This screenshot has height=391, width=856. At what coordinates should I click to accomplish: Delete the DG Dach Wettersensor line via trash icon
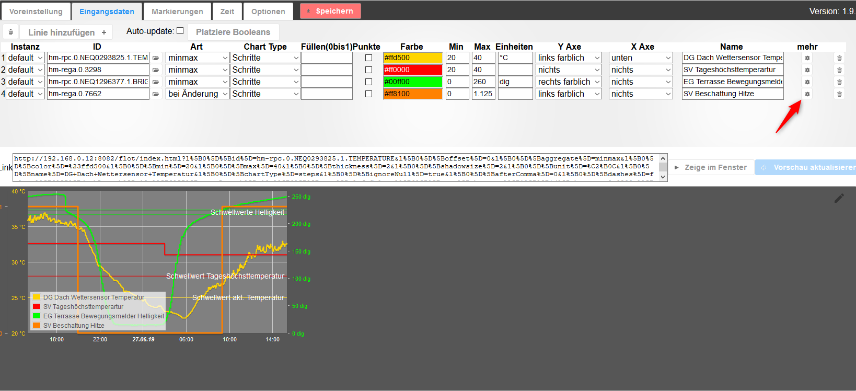(x=839, y=58)
